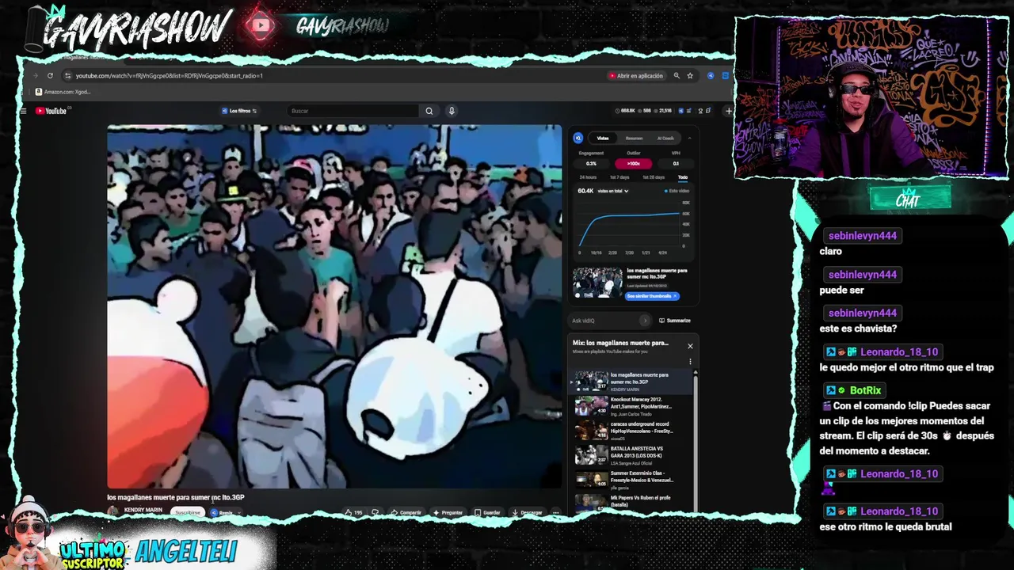Bookmark this page with the star
This screenshot has width=1014, height=570.
(690, 76)
